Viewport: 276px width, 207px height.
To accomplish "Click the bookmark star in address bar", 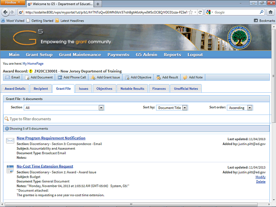I will 191,12.
